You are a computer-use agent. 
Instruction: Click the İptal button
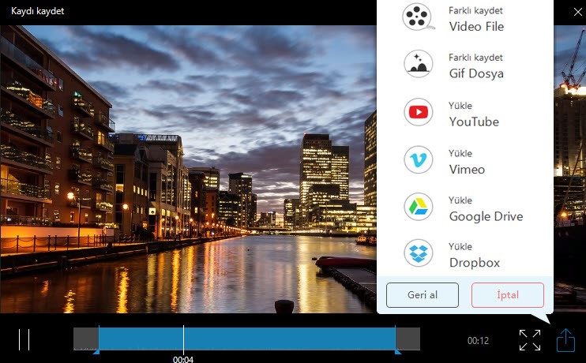point(508,295)
